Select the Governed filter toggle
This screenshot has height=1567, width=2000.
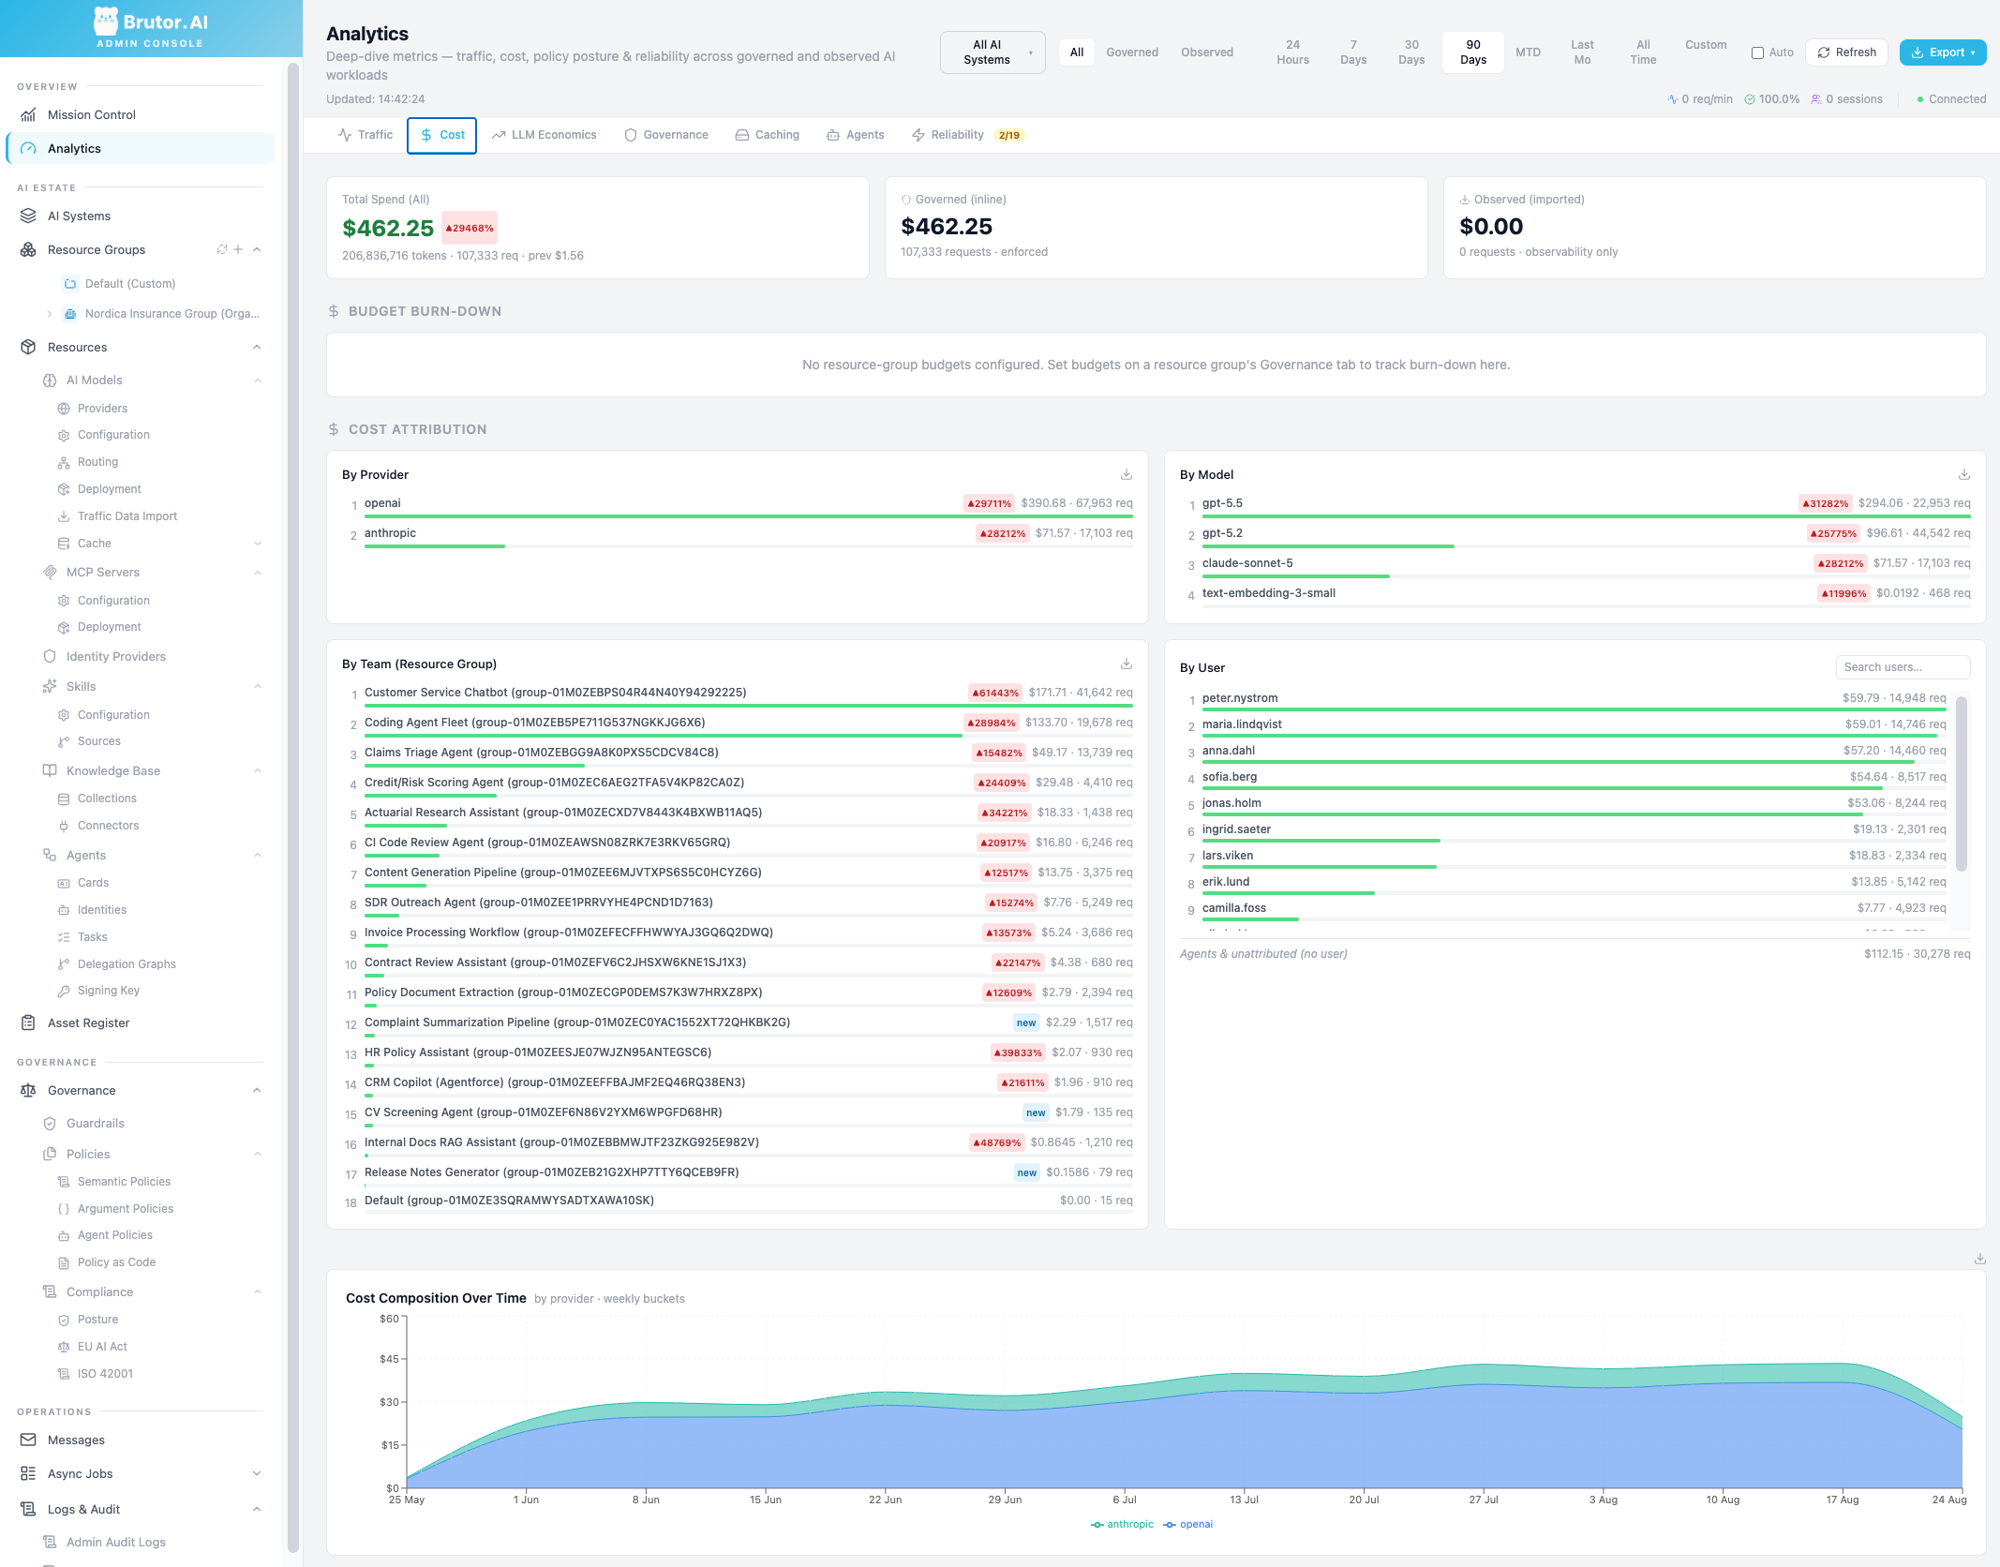[x=1132, y=52]
